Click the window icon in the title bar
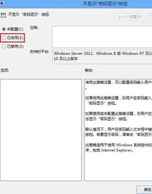Viewport: 152px width, 194px height. point(2,3)
